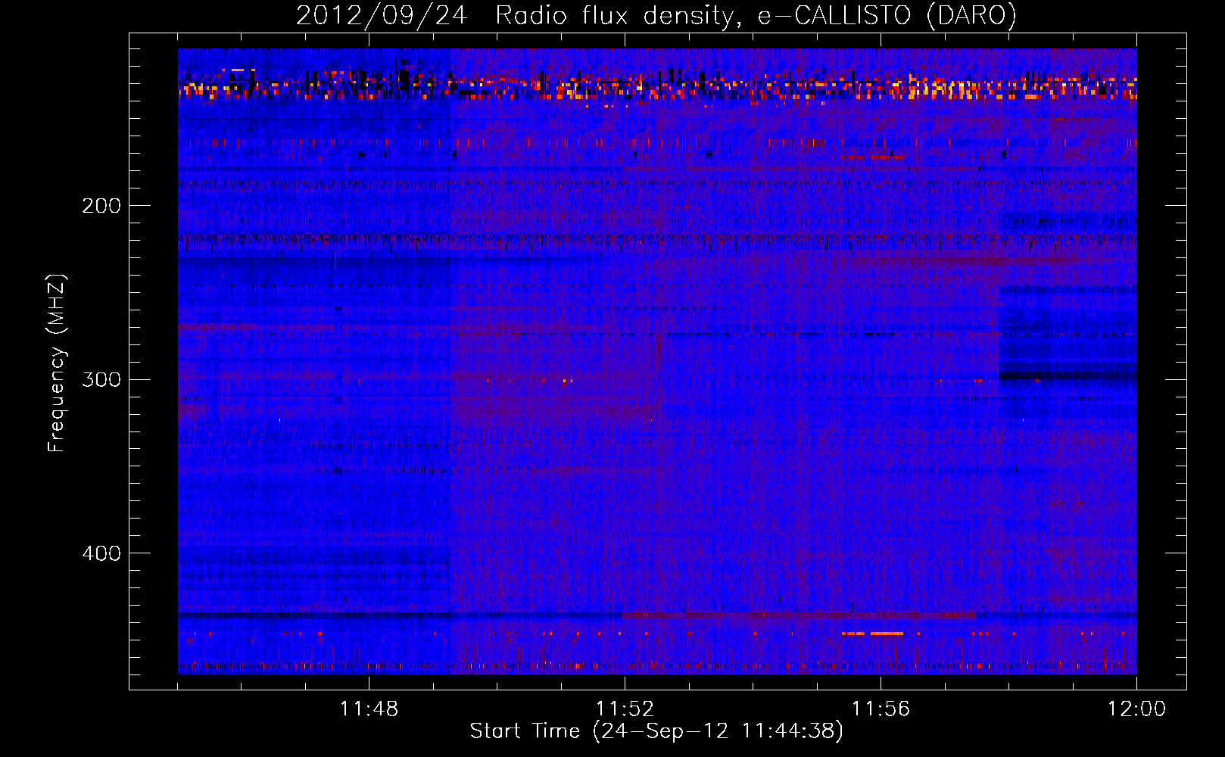Click the '11:48' time tick label

pos(369,709)
